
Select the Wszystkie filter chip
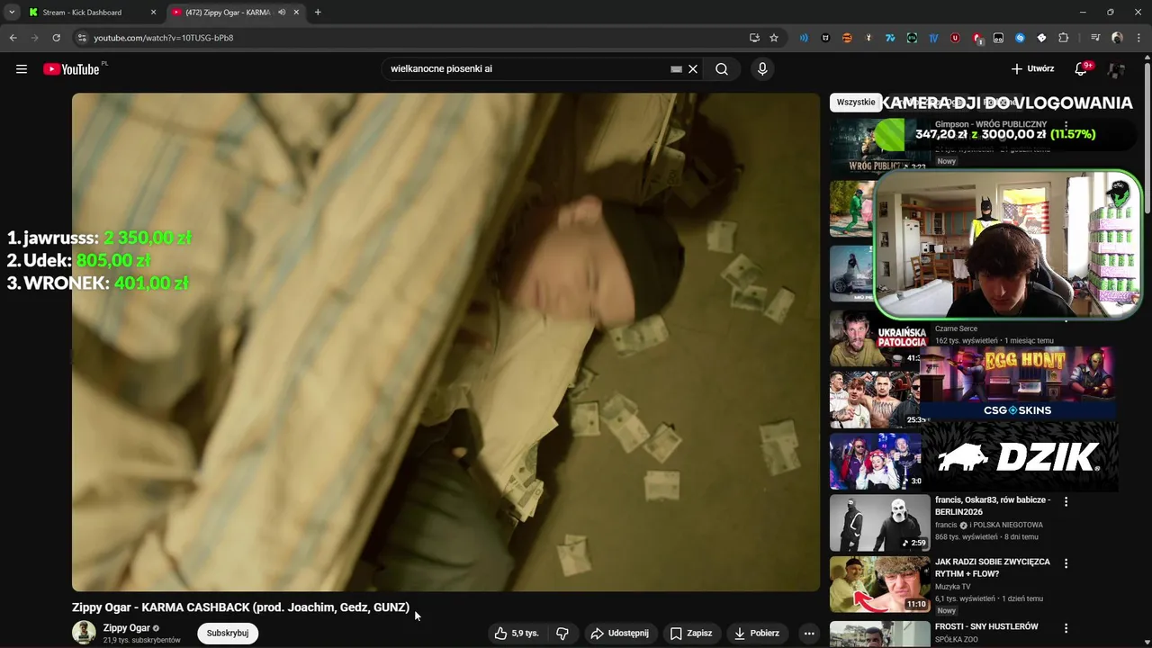point(855,103)
